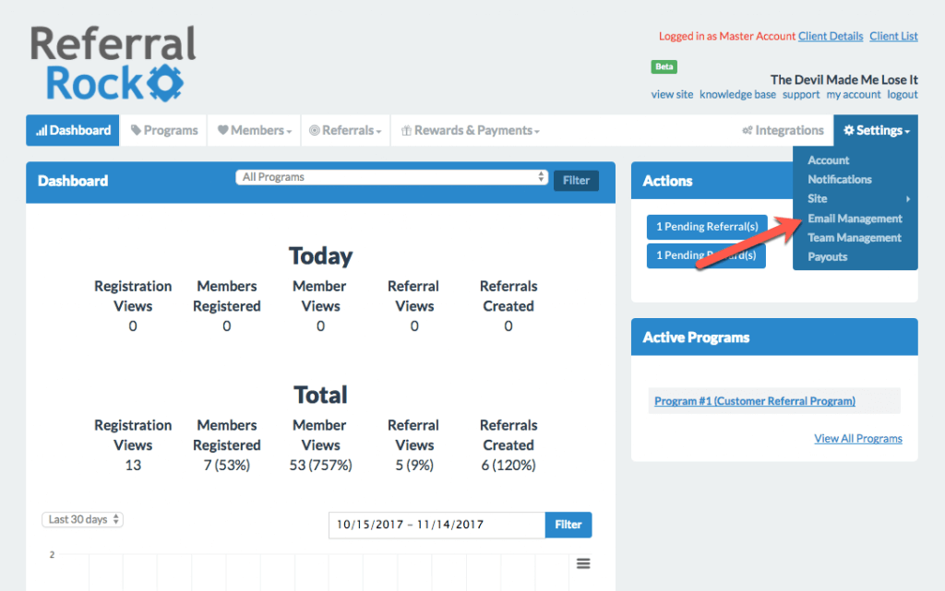Select Notifications in Settings menu
This screenshot has width=945, height=591.
click(840, 180)
